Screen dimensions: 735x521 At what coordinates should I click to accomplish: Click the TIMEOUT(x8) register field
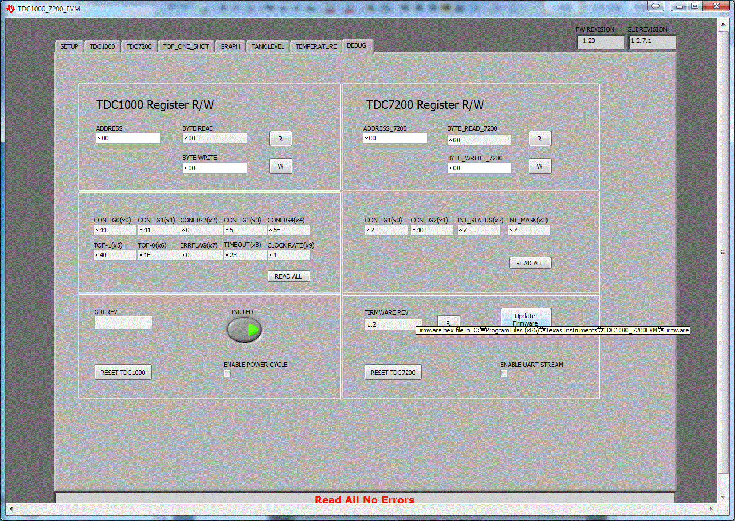245,255
